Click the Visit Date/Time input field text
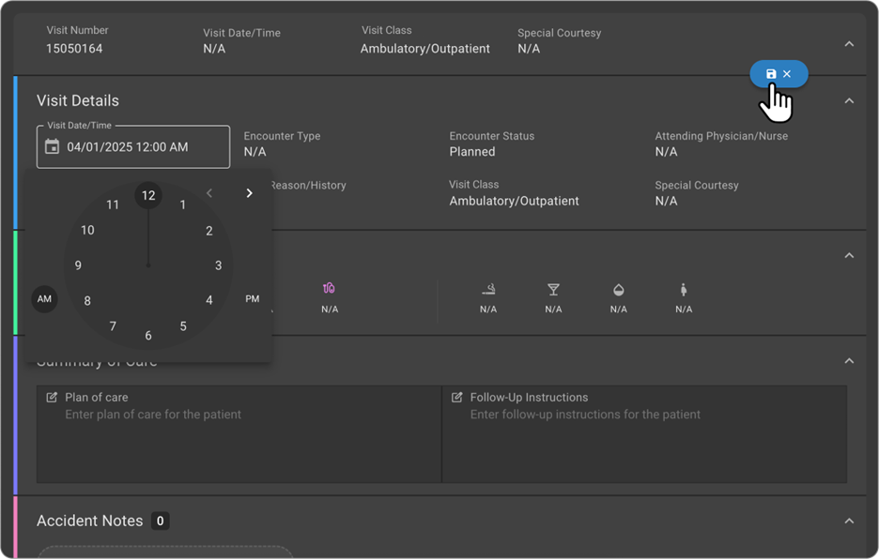879x559 pixels. click(128, 147)
